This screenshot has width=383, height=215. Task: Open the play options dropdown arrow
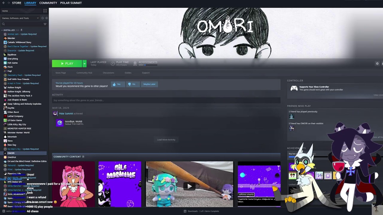(84, 64)
